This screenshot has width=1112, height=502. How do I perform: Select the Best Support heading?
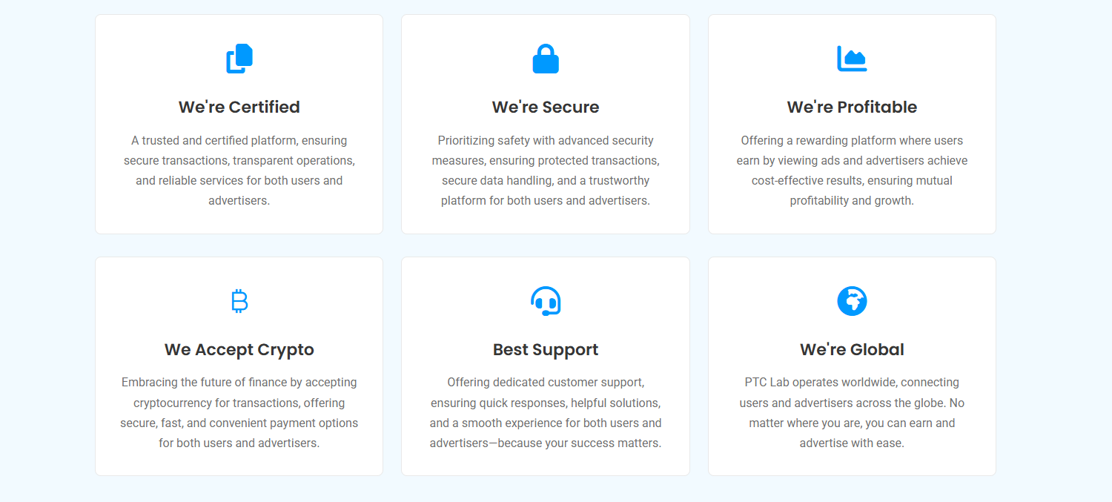point(546,349)
